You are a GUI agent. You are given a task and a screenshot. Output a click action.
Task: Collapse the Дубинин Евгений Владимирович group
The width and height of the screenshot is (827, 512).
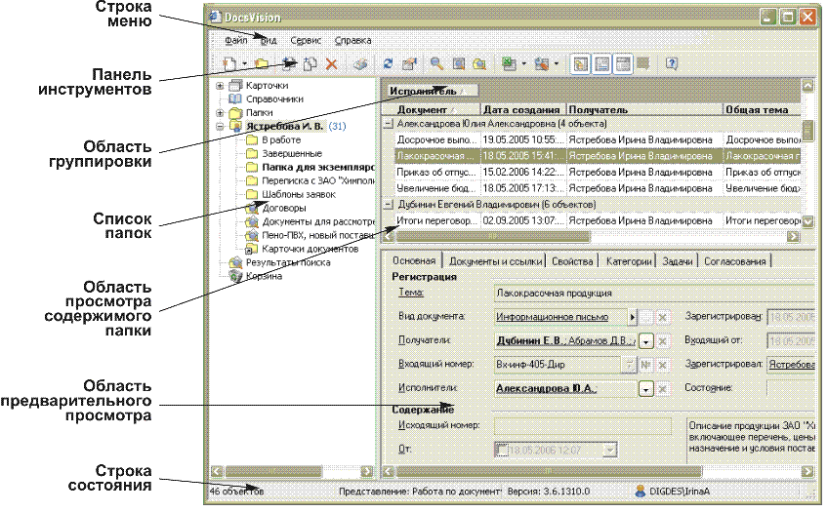point(389,205)
